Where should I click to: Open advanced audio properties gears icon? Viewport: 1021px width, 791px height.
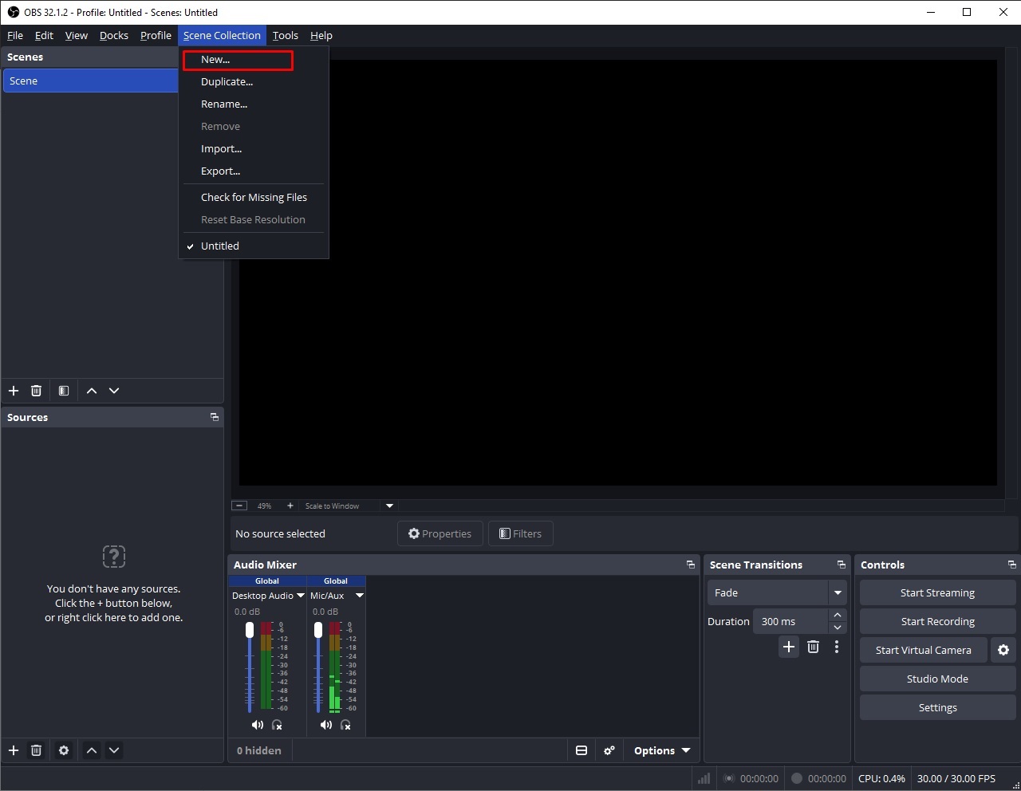(x=609, y=750)
